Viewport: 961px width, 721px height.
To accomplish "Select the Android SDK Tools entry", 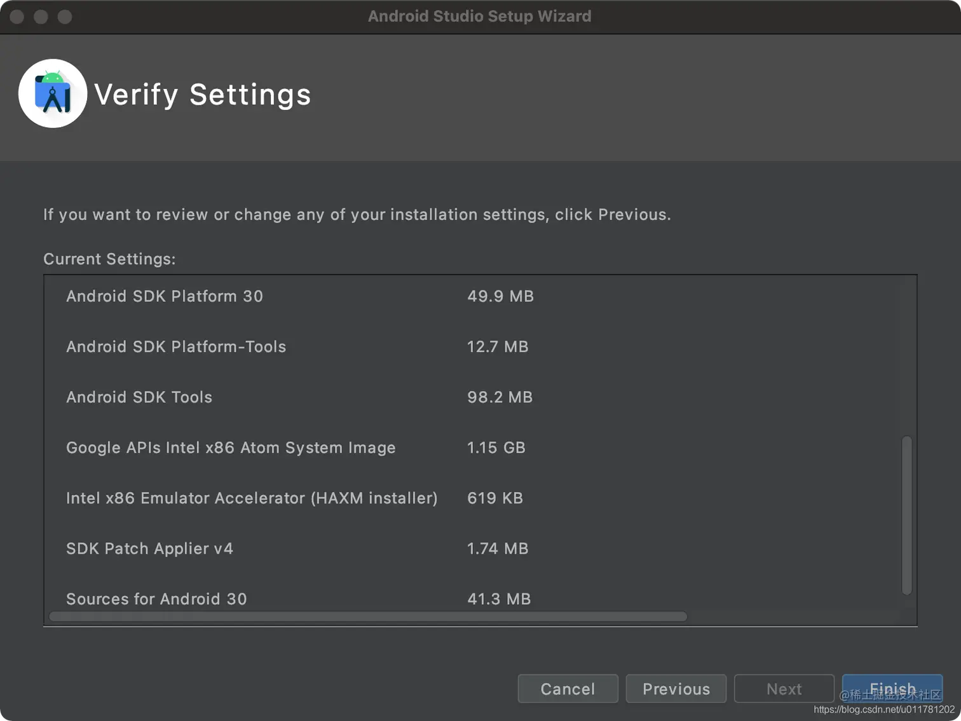I will point(139,397).
